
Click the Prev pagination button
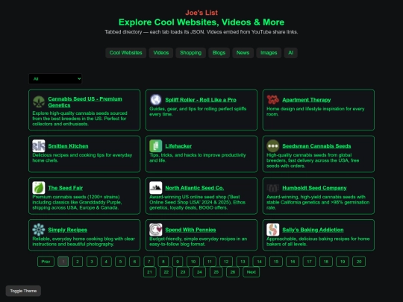tap(46, 262)
